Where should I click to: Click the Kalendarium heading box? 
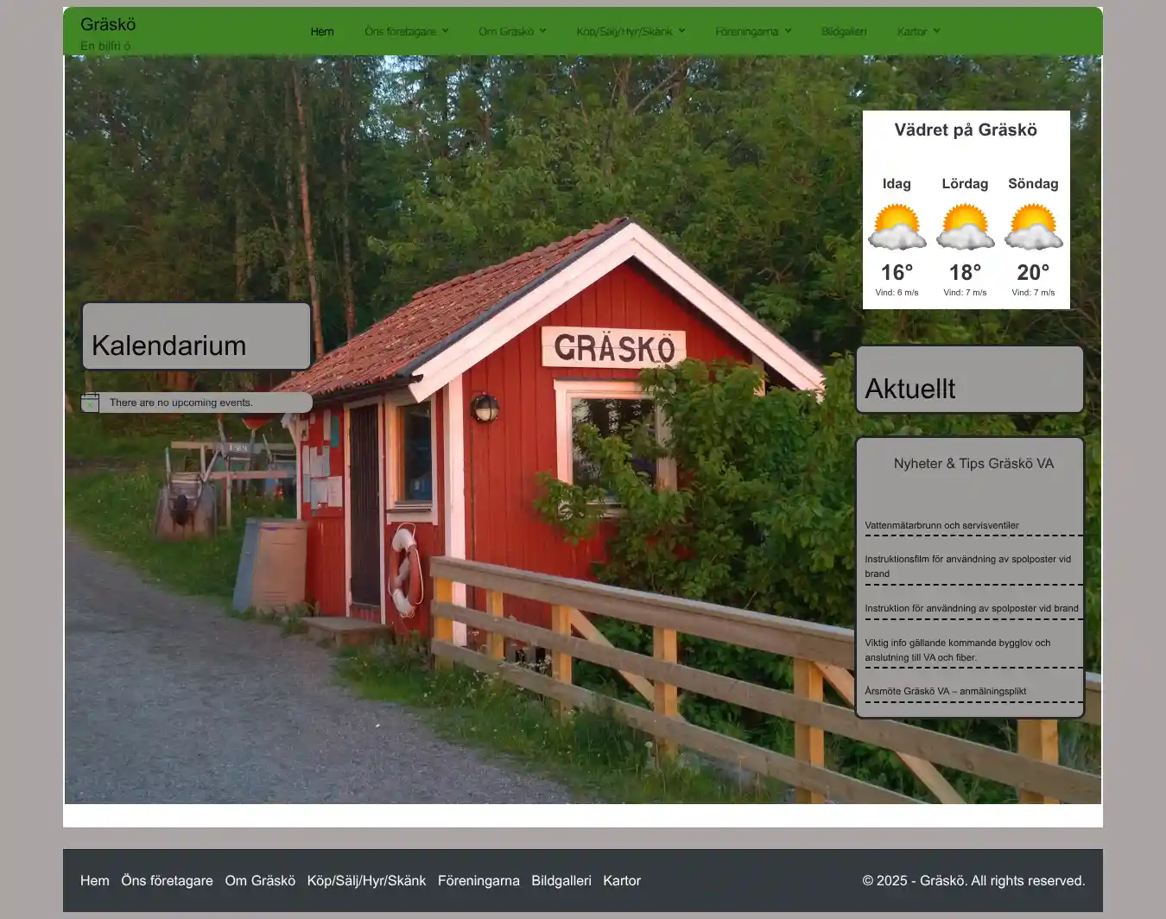196,337
